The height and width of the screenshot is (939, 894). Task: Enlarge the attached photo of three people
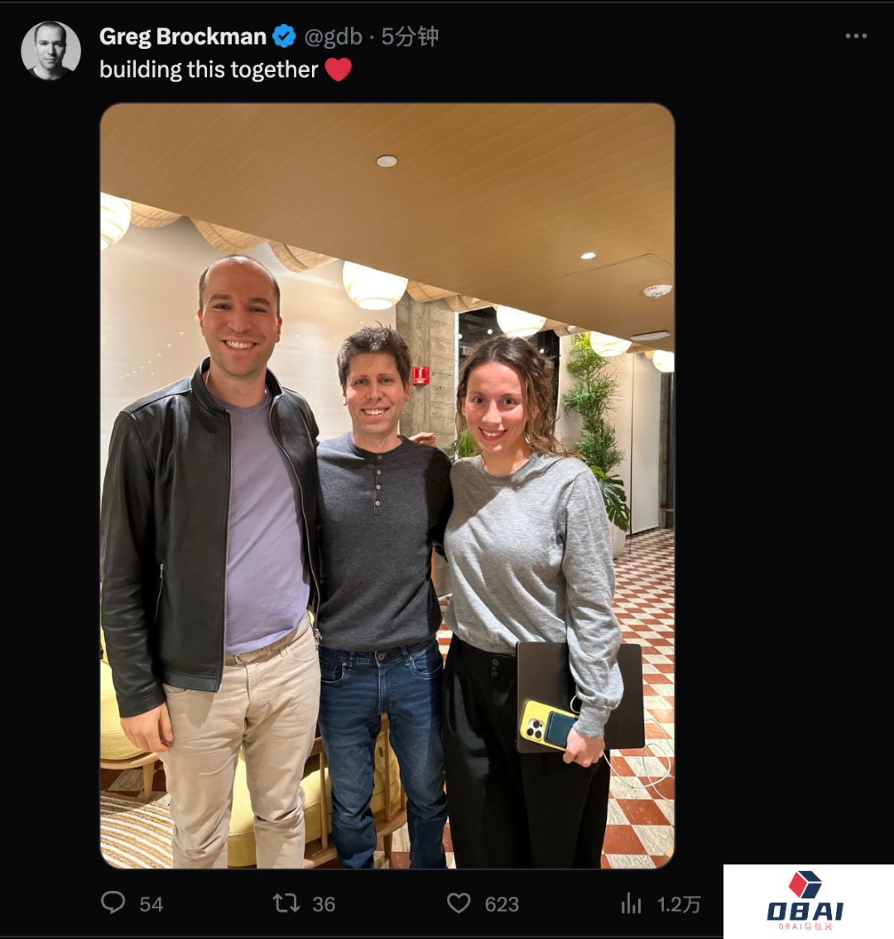click(387, 486)
